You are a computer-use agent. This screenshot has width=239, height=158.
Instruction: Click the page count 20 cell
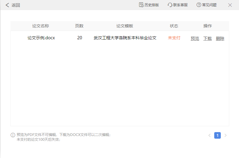point(80,38)
